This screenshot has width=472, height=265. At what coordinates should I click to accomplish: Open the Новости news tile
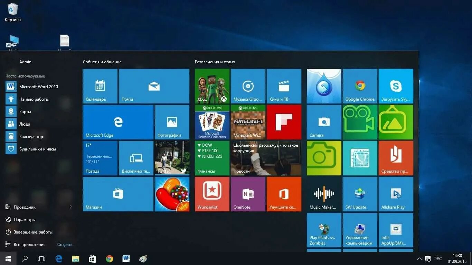click(266, 158)
